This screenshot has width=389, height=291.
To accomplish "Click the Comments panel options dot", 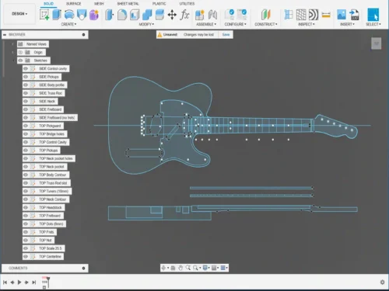I will (x=83, y=268).
